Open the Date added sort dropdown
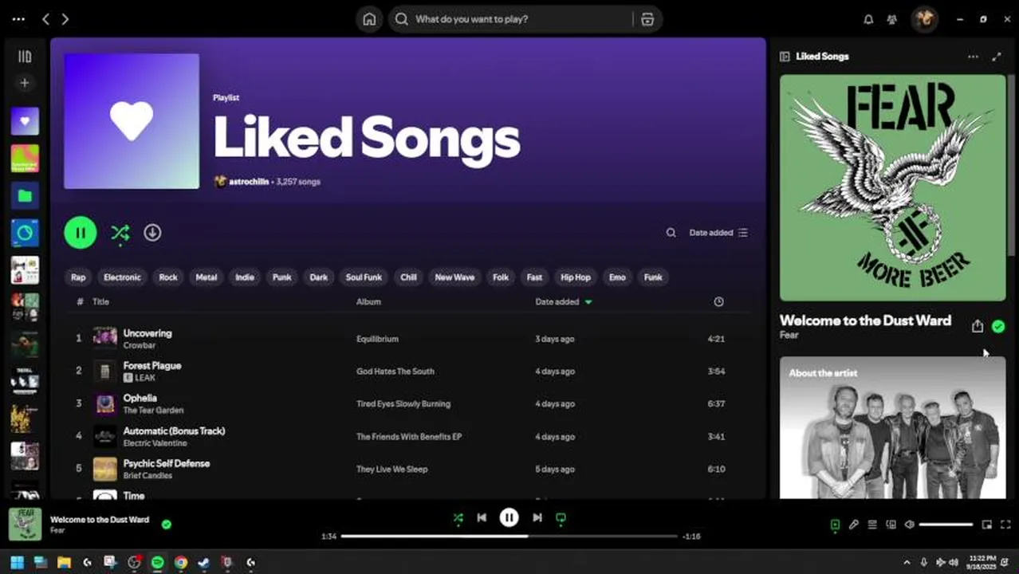Image resolution: width=1019 pixels, height=574 pixels. coord(718,233)
